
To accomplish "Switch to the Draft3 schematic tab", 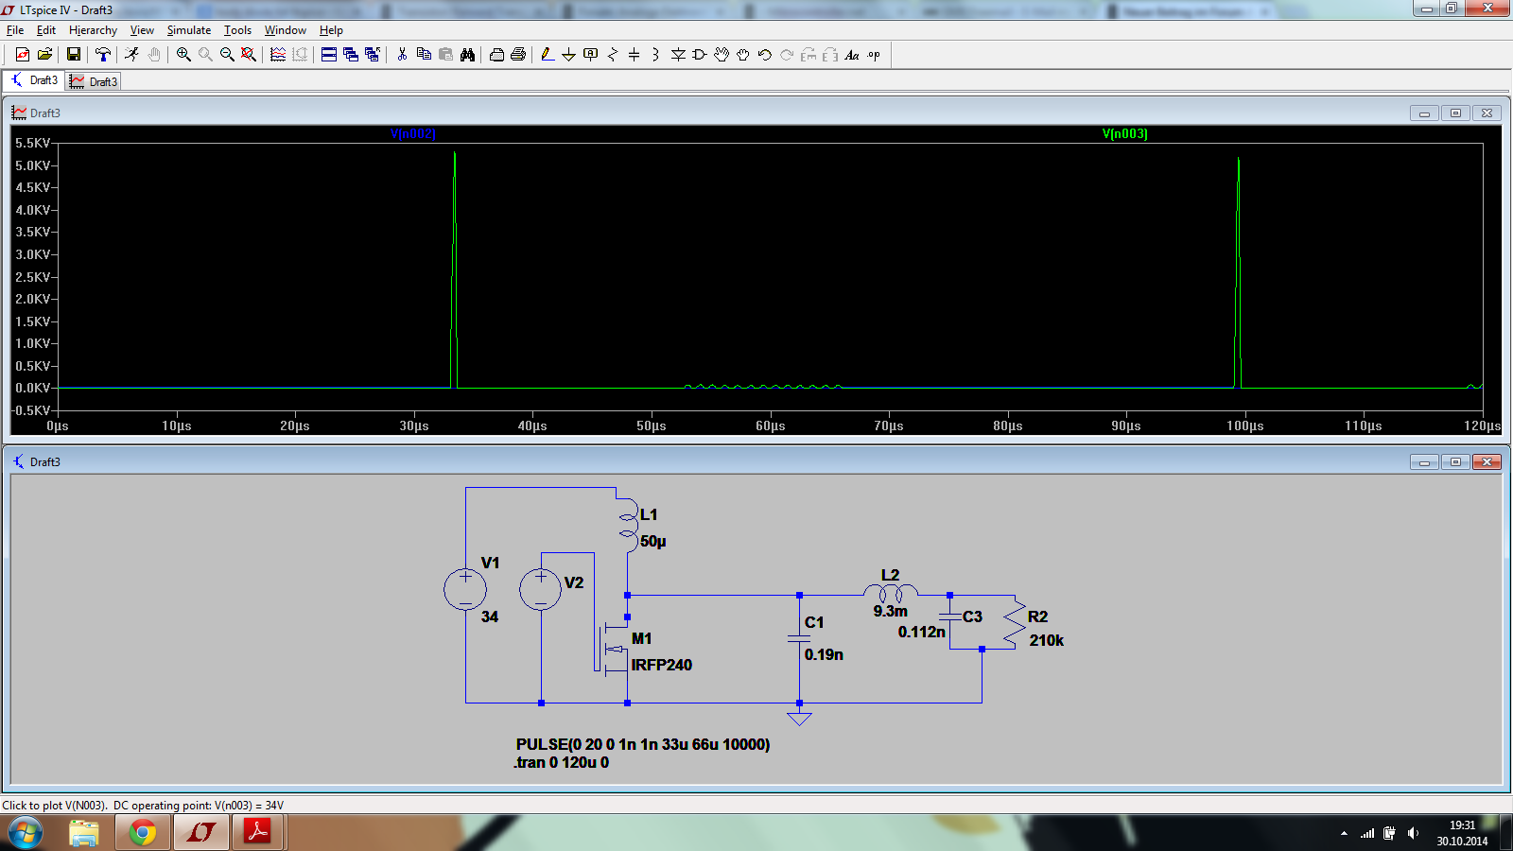I will tap(35, 80).
